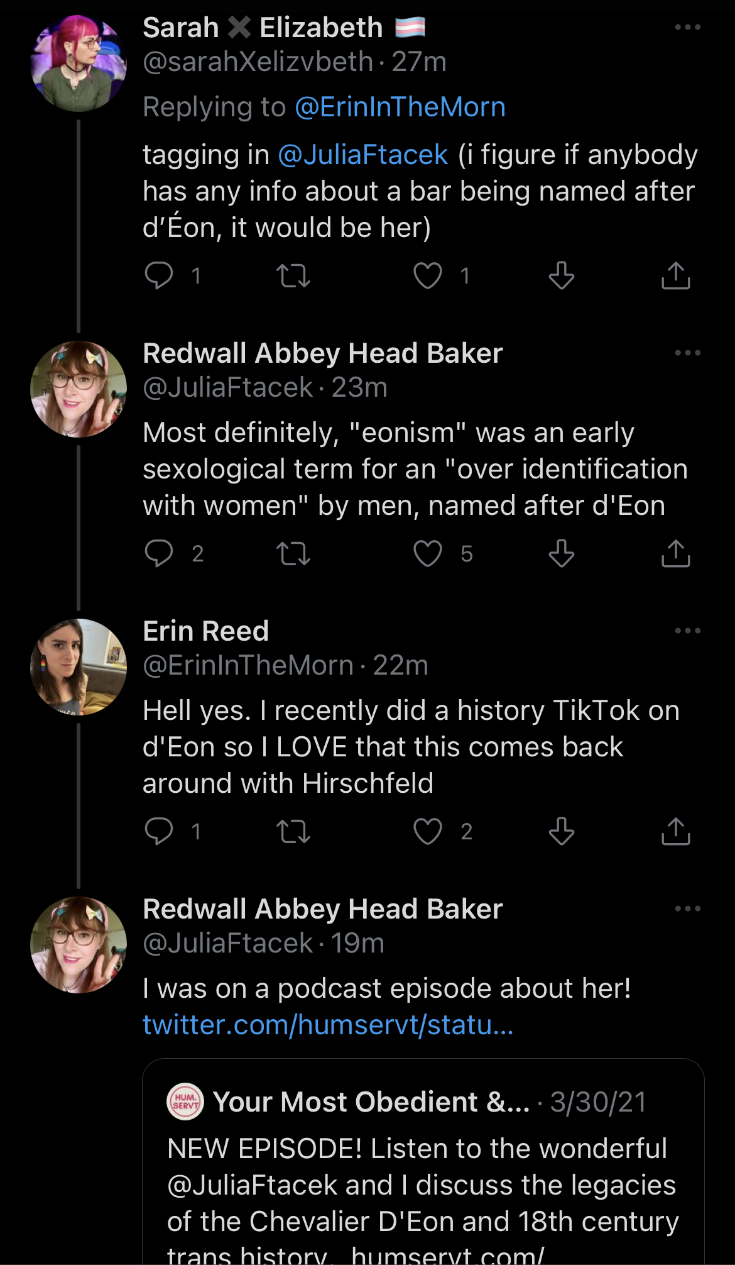Reply to Sarah Elizabeth's tweet
735x1265 pixels.
point(159,275)
